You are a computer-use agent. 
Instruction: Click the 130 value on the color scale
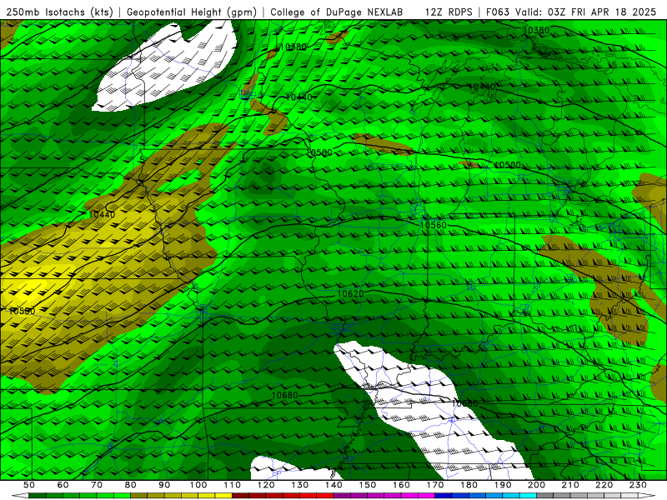coord(300,485)
